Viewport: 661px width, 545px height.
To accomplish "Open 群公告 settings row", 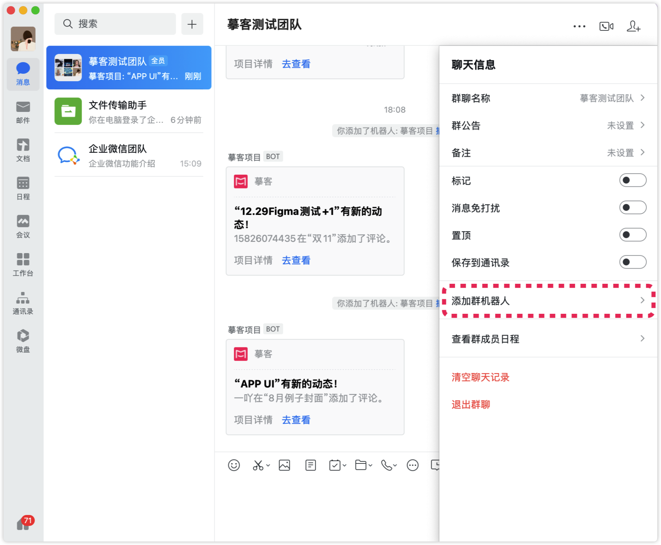I will [x=548, y=125].
